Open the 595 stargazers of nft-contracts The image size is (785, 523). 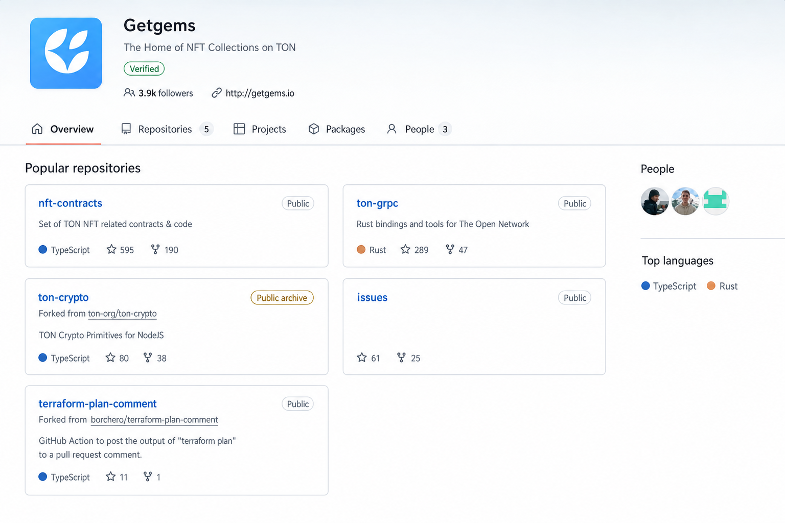point(127,250)
